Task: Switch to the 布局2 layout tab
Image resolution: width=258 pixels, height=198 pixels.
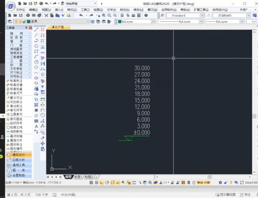Action: (x=89, y=177)
